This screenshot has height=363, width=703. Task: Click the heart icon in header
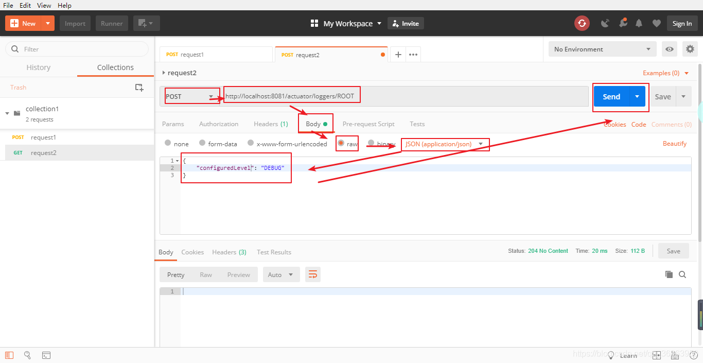(656, 23)
